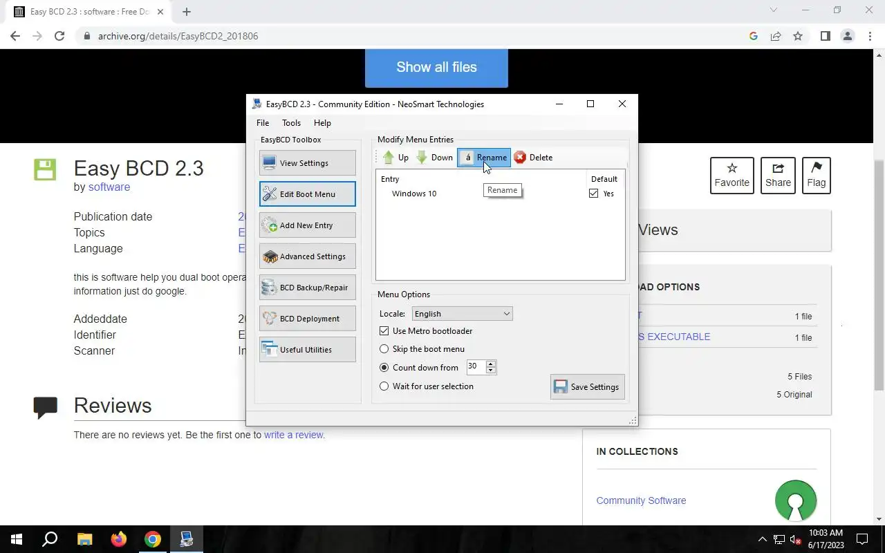This screenshot has height=553, width=885.
Task: Go back in Chrome
Action: [15, 36]
